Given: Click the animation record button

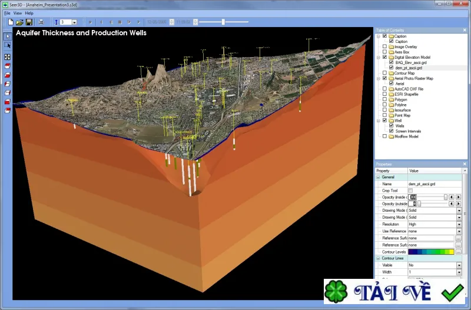Looking at the screenshot, I should point(90,22).
